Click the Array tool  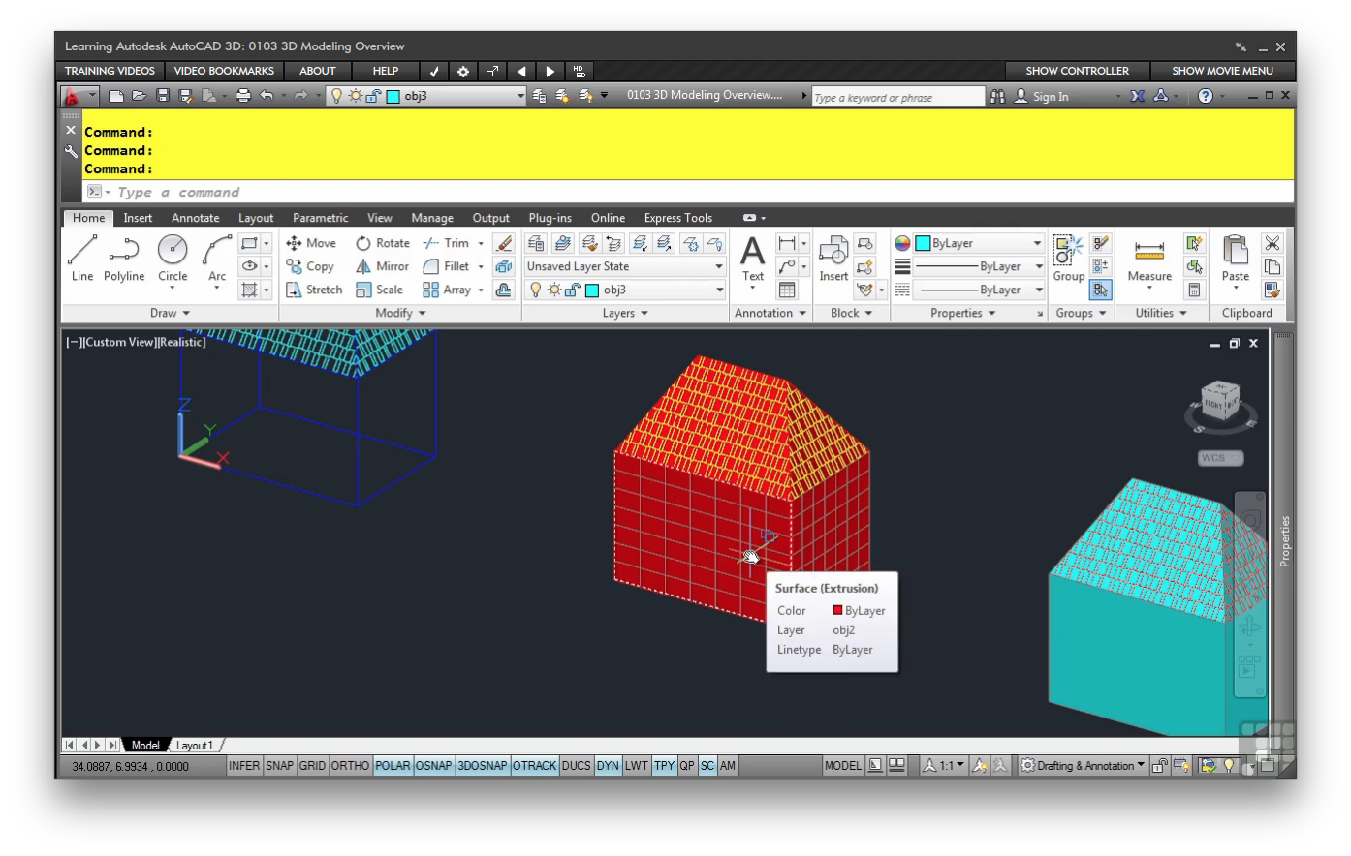447,290
